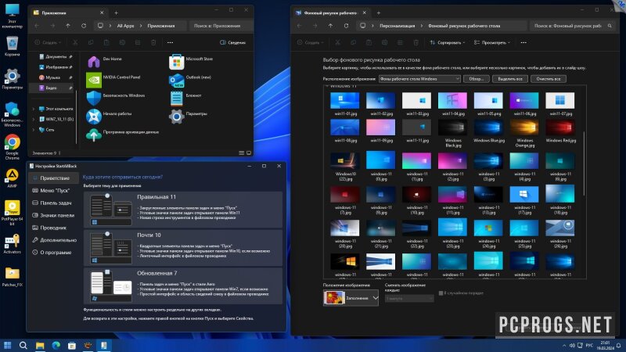Click volume icon in system tray
Image resolution: width=626 pixels, height=352 pixels.
[572, 345]
